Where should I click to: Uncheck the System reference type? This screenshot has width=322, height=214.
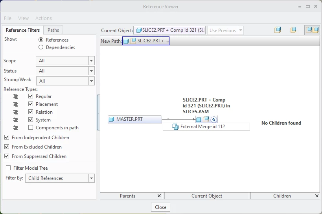31,120
